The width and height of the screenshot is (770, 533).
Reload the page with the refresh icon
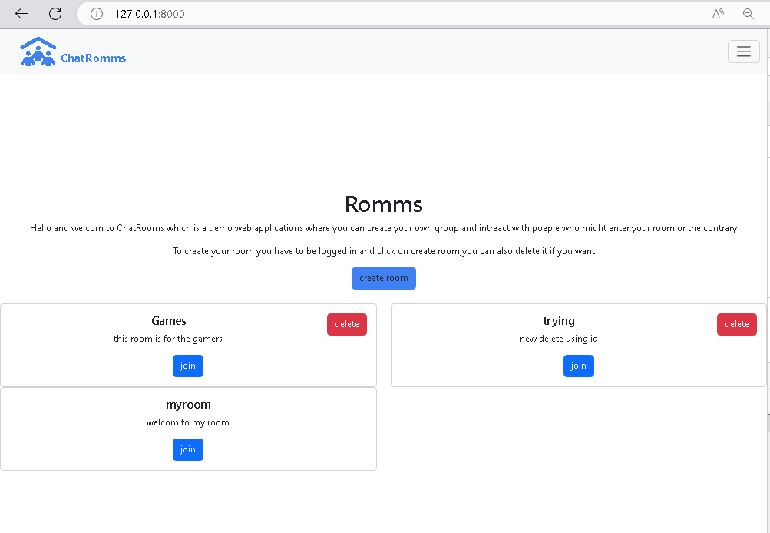(55, 14)
